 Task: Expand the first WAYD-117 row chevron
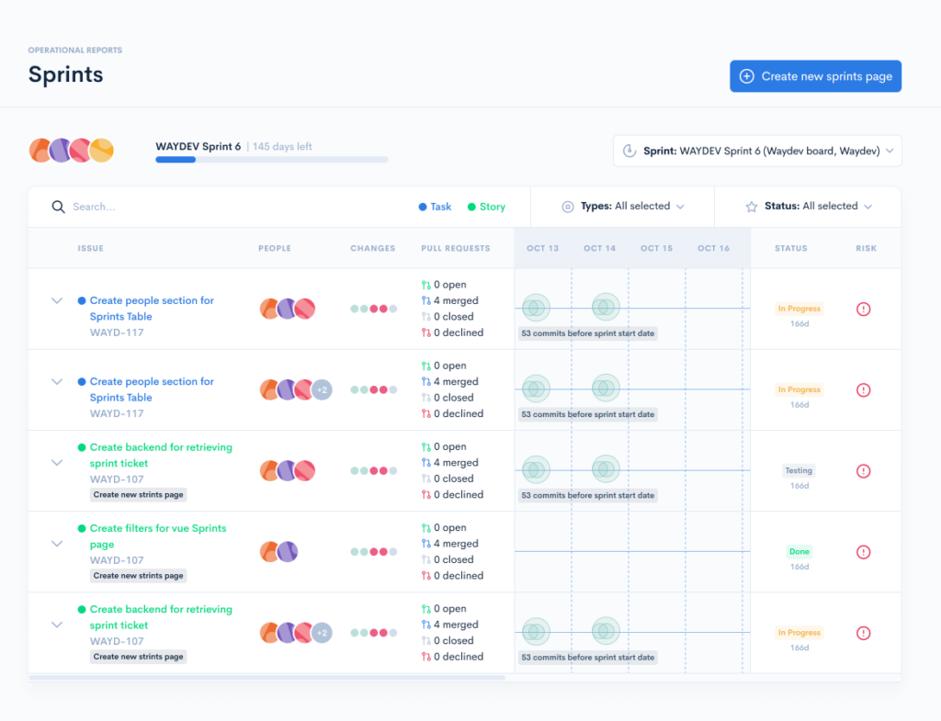[57, 299]
